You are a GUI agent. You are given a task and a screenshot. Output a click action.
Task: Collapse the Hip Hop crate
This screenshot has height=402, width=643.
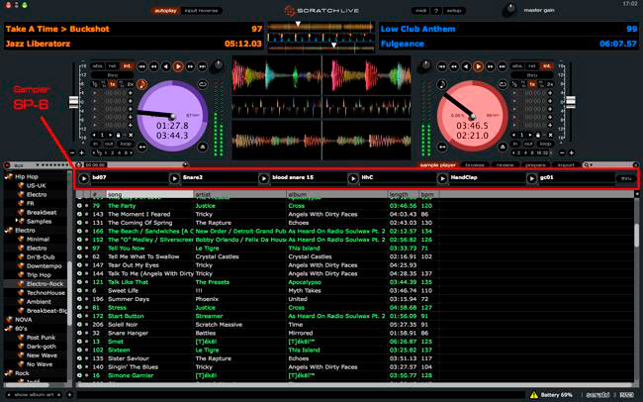[8, 176]
